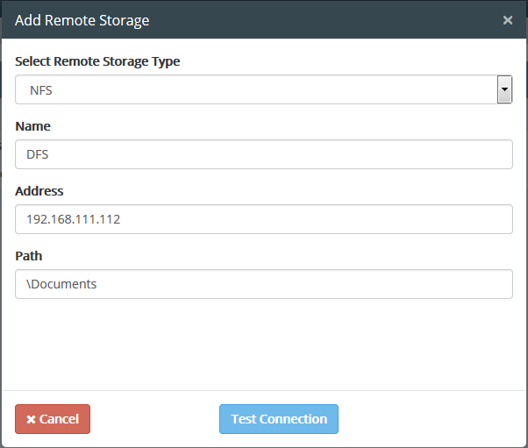Expand the NFS storage type combo box
Screen dimensions: 528x448
point(264,89)
